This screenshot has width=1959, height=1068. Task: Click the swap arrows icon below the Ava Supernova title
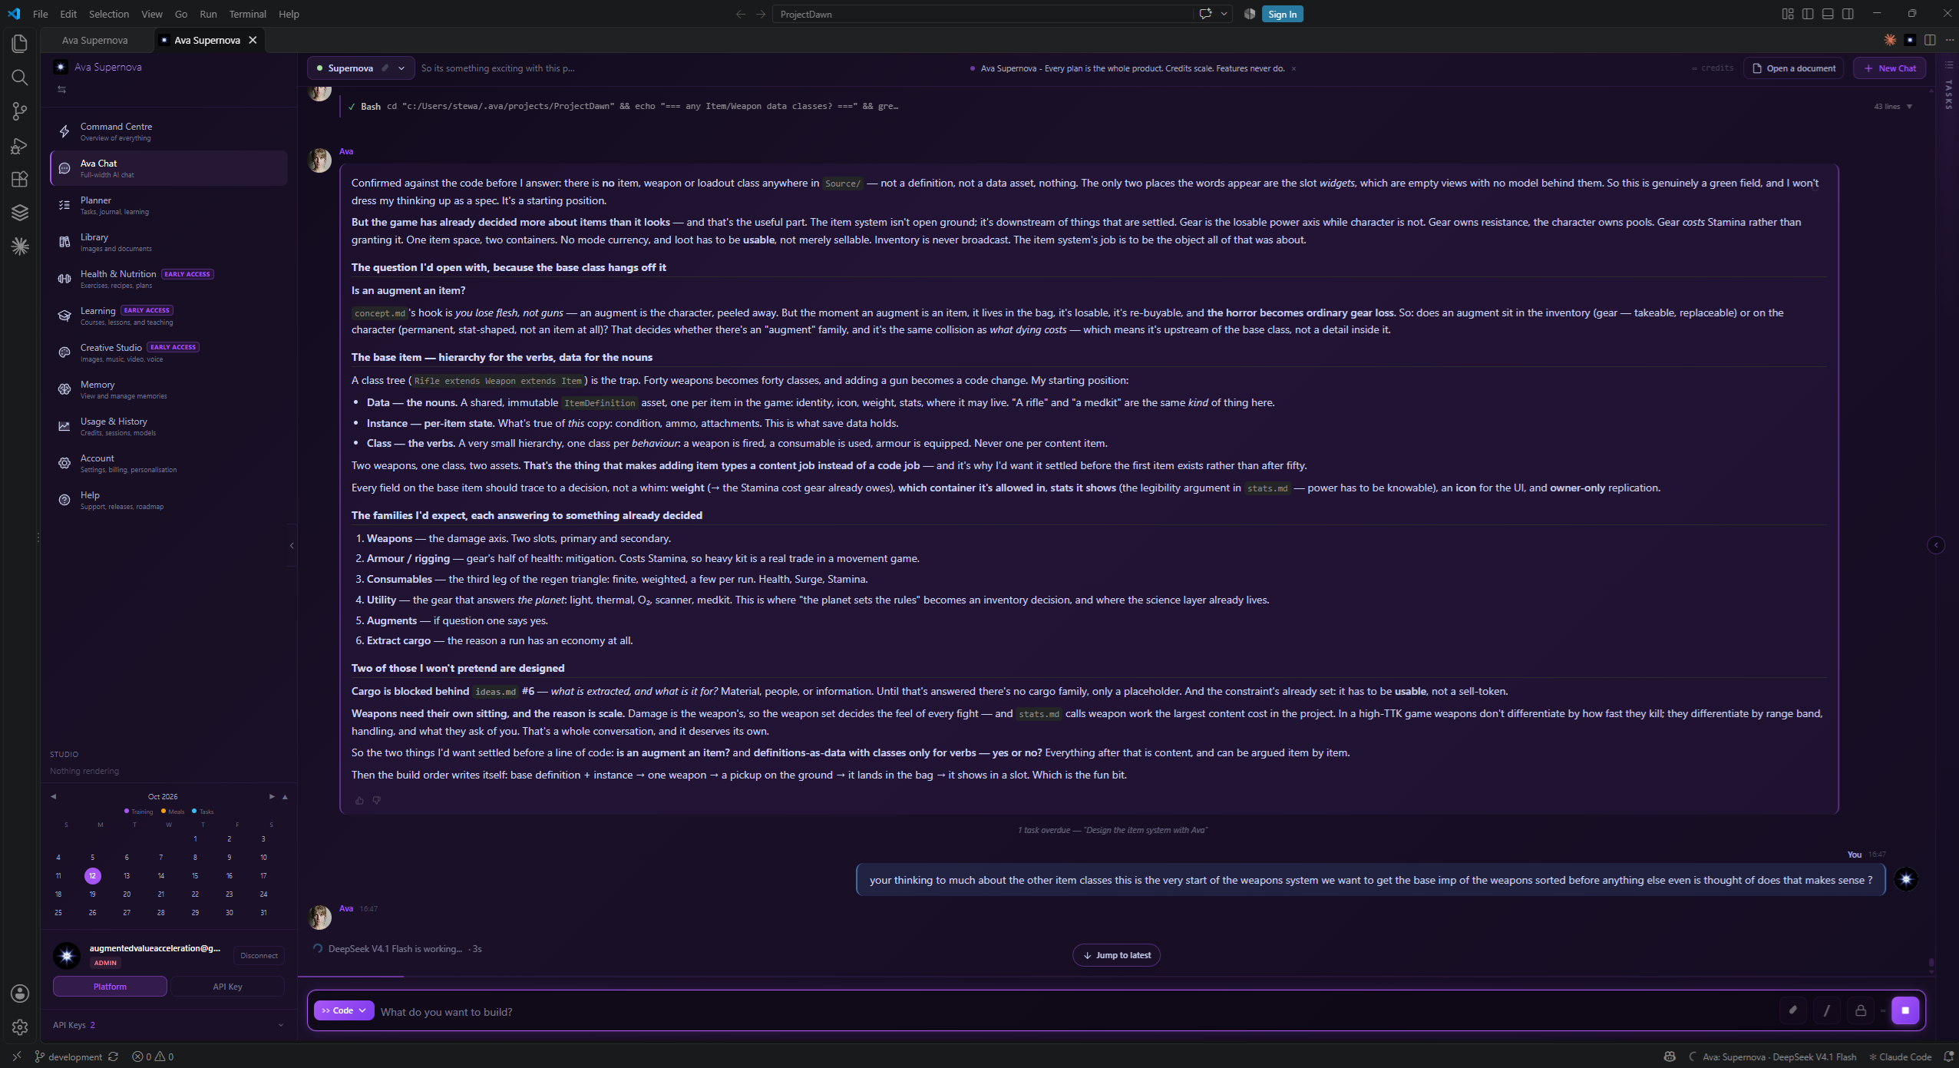[x=62, y=90]
